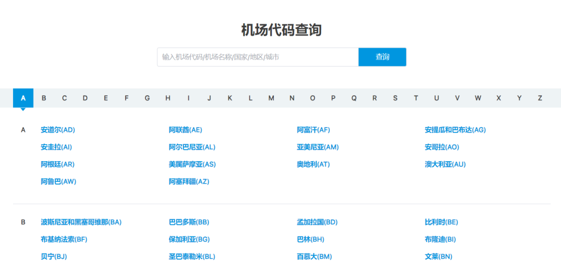Screen dimensions: 561x268
Task: Click the 巴巴多斯(BB) link
Action: click(x=189, y=222)
